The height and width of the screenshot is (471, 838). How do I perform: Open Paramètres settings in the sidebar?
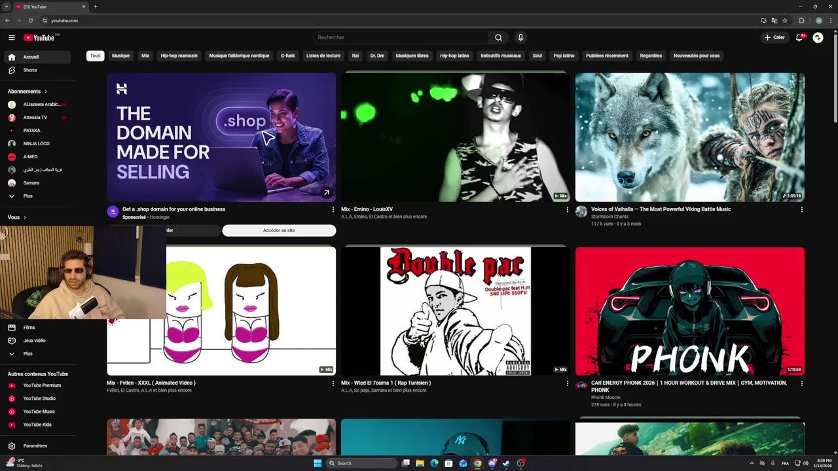(x=37, y=445)
